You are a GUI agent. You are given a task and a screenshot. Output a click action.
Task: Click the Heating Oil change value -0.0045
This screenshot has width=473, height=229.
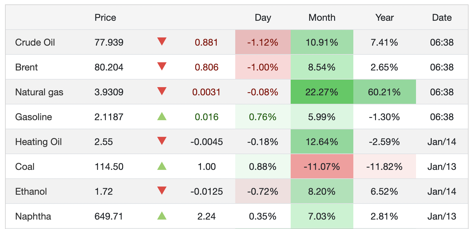point(207,142)
